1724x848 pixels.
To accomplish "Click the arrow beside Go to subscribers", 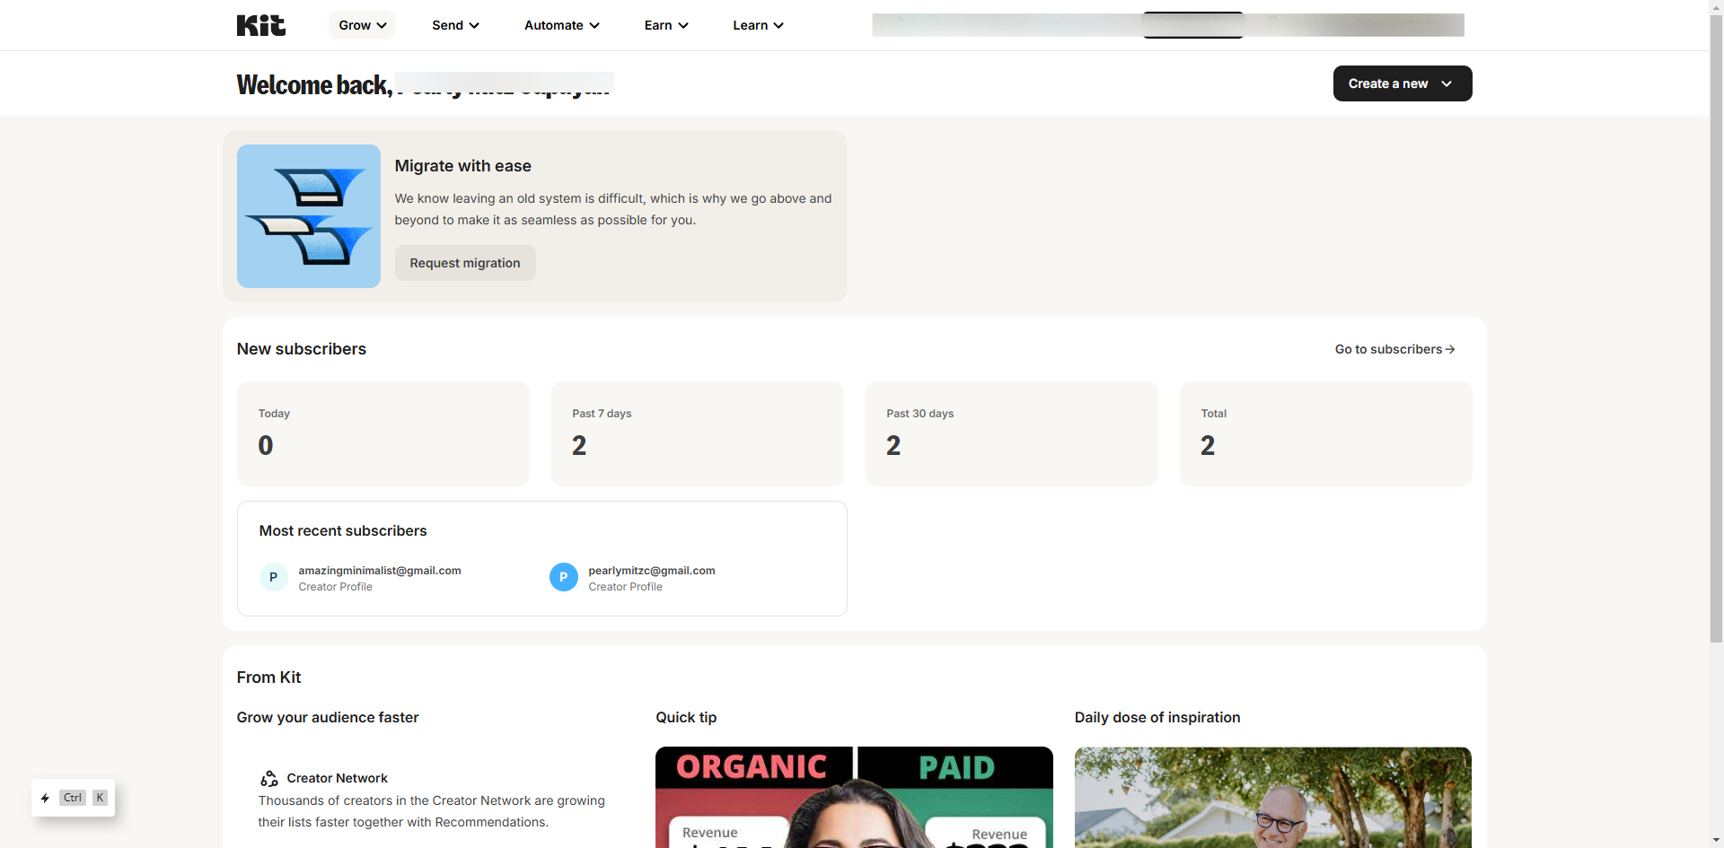I will coord(1450,349).
